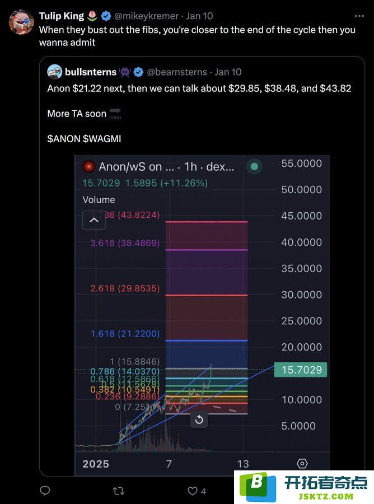Click the 15.7029 current price label
This screenshot has width=374, height=504.
pos(301,370)
